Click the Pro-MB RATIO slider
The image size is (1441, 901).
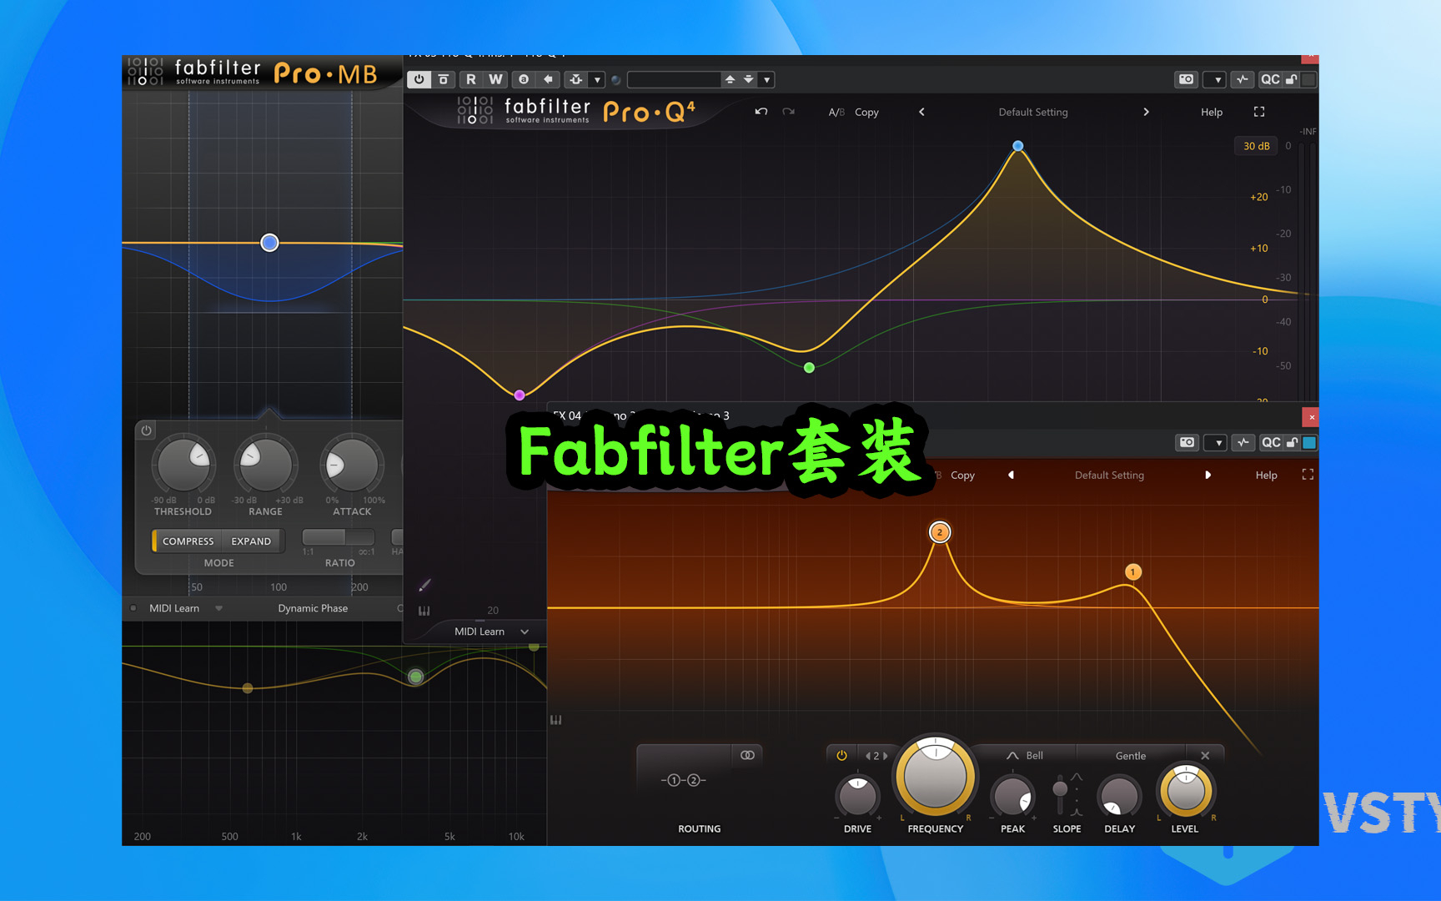[338, 536]
